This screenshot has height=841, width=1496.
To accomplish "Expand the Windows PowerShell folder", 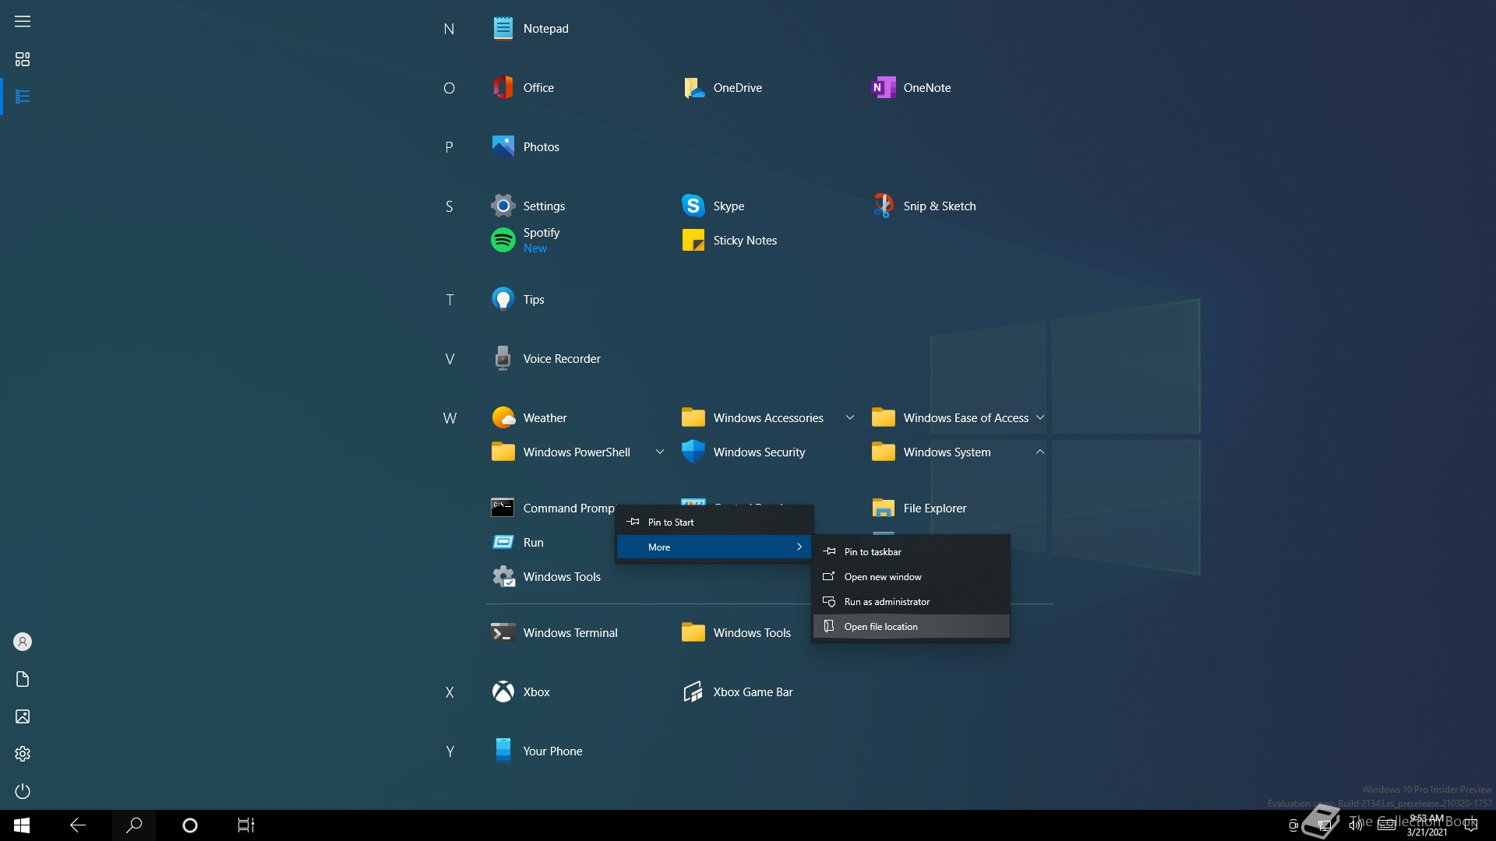I will click(x=660, y=452).
